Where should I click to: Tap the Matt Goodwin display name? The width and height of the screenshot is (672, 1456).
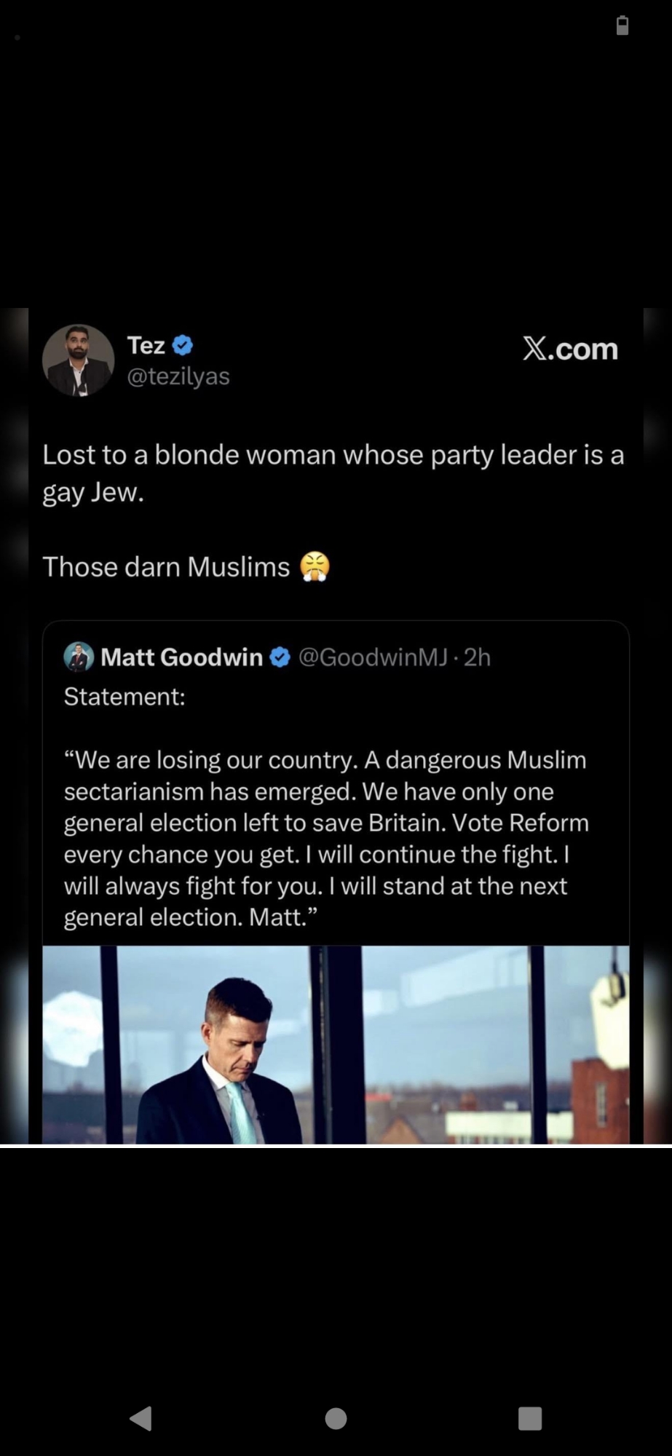tap(181, 657)
